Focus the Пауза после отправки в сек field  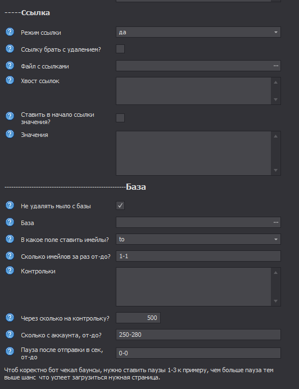click(198, 353)
